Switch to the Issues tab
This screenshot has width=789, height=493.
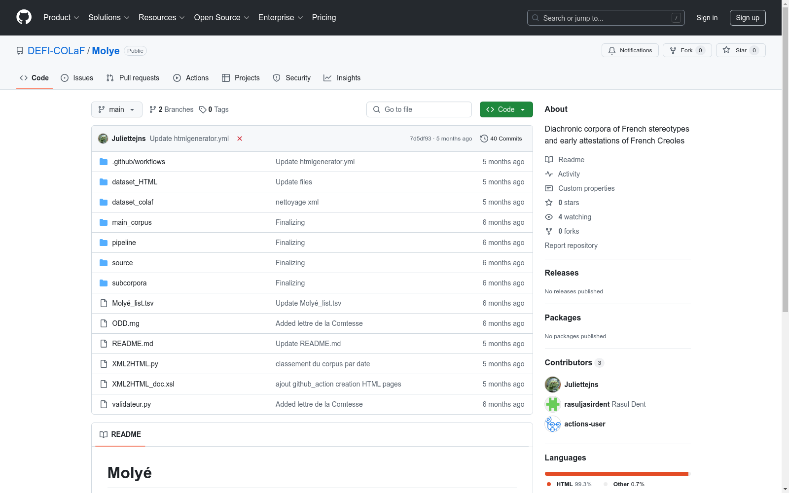point(77,78)
